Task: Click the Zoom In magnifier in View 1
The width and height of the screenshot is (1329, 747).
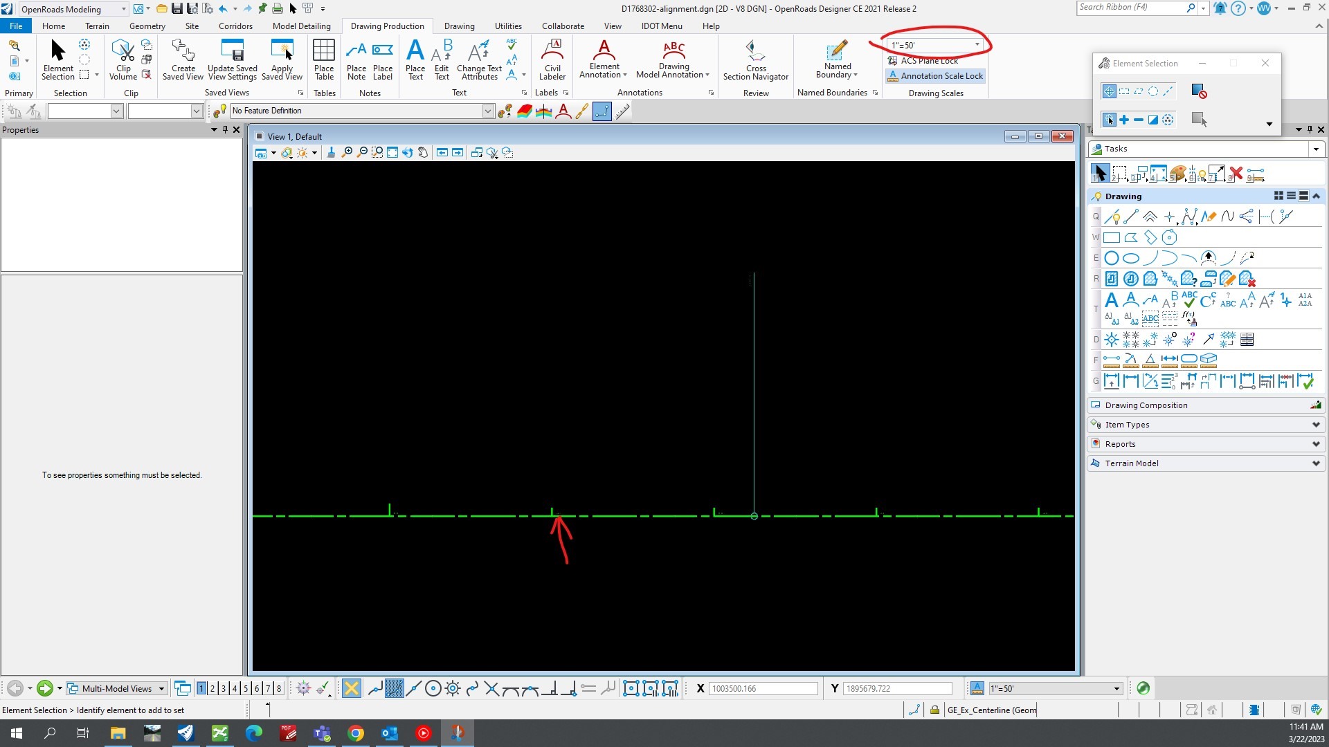Action: [x=347, y=153]
